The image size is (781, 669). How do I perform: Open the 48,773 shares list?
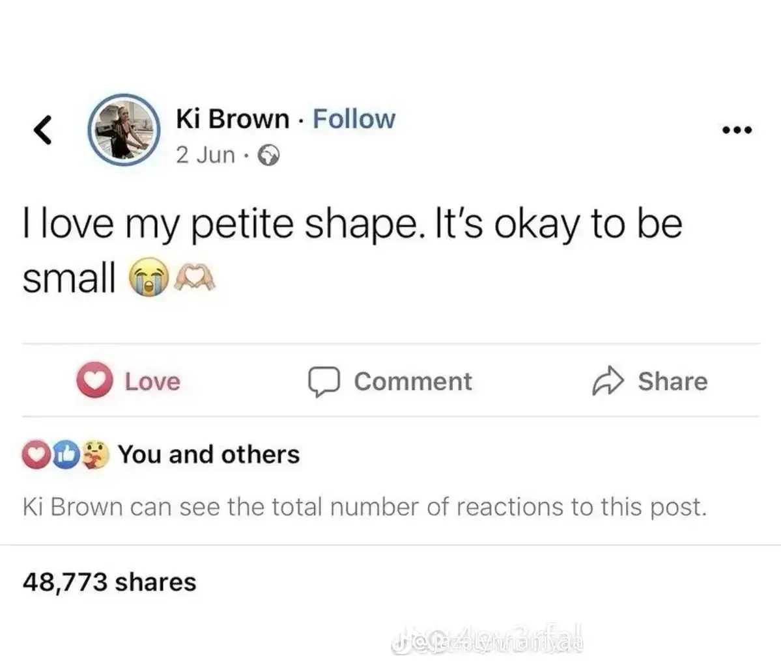109,582
